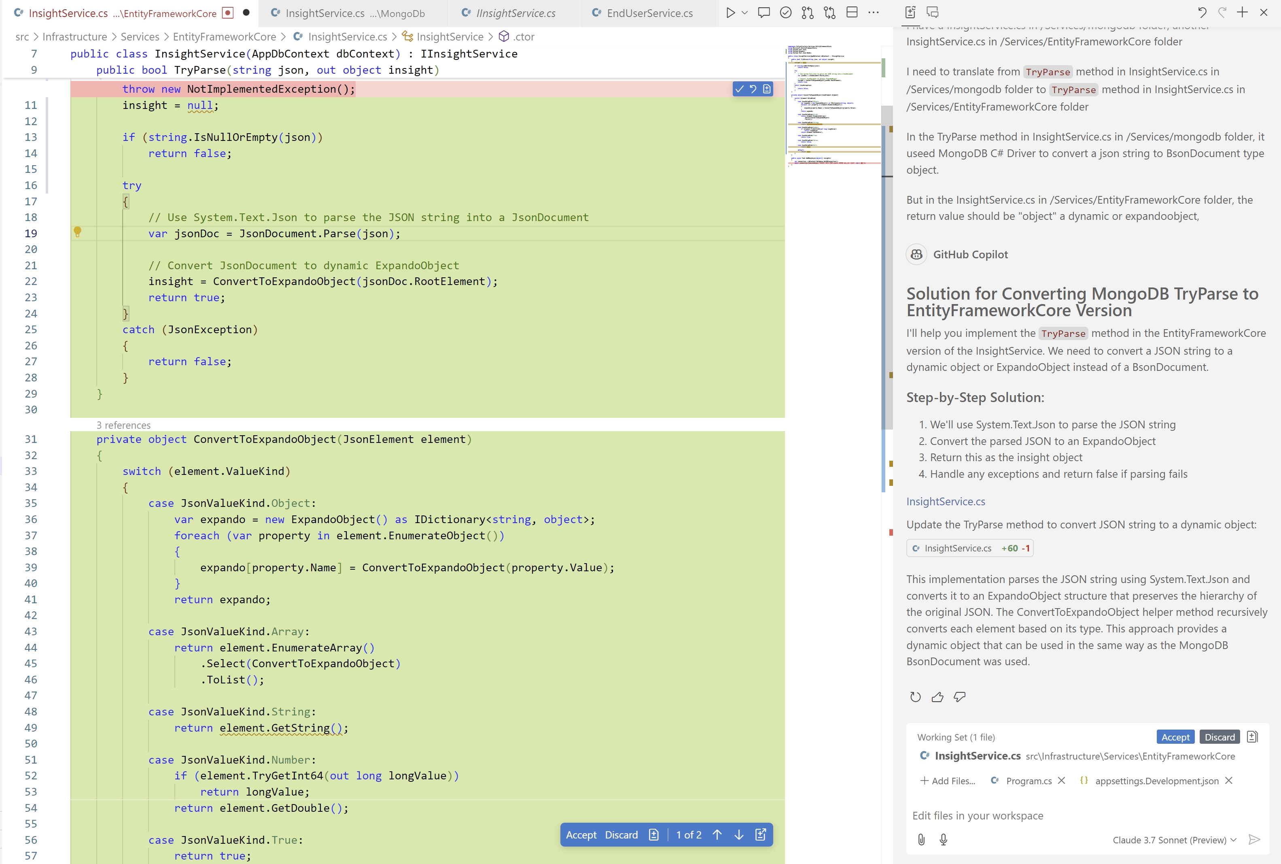Remove Program.cs from working set
1281x864 pixels.
tap(1062, 781)
